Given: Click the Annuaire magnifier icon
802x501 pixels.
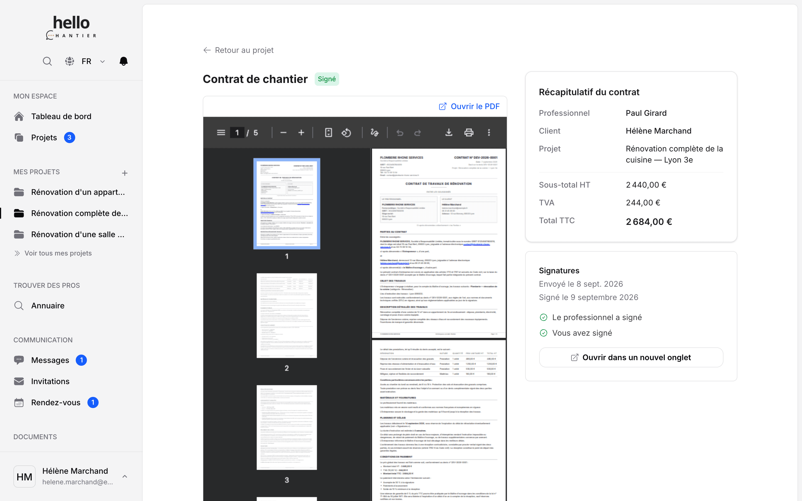Looking at the screenshot, I should pos(19,306).
